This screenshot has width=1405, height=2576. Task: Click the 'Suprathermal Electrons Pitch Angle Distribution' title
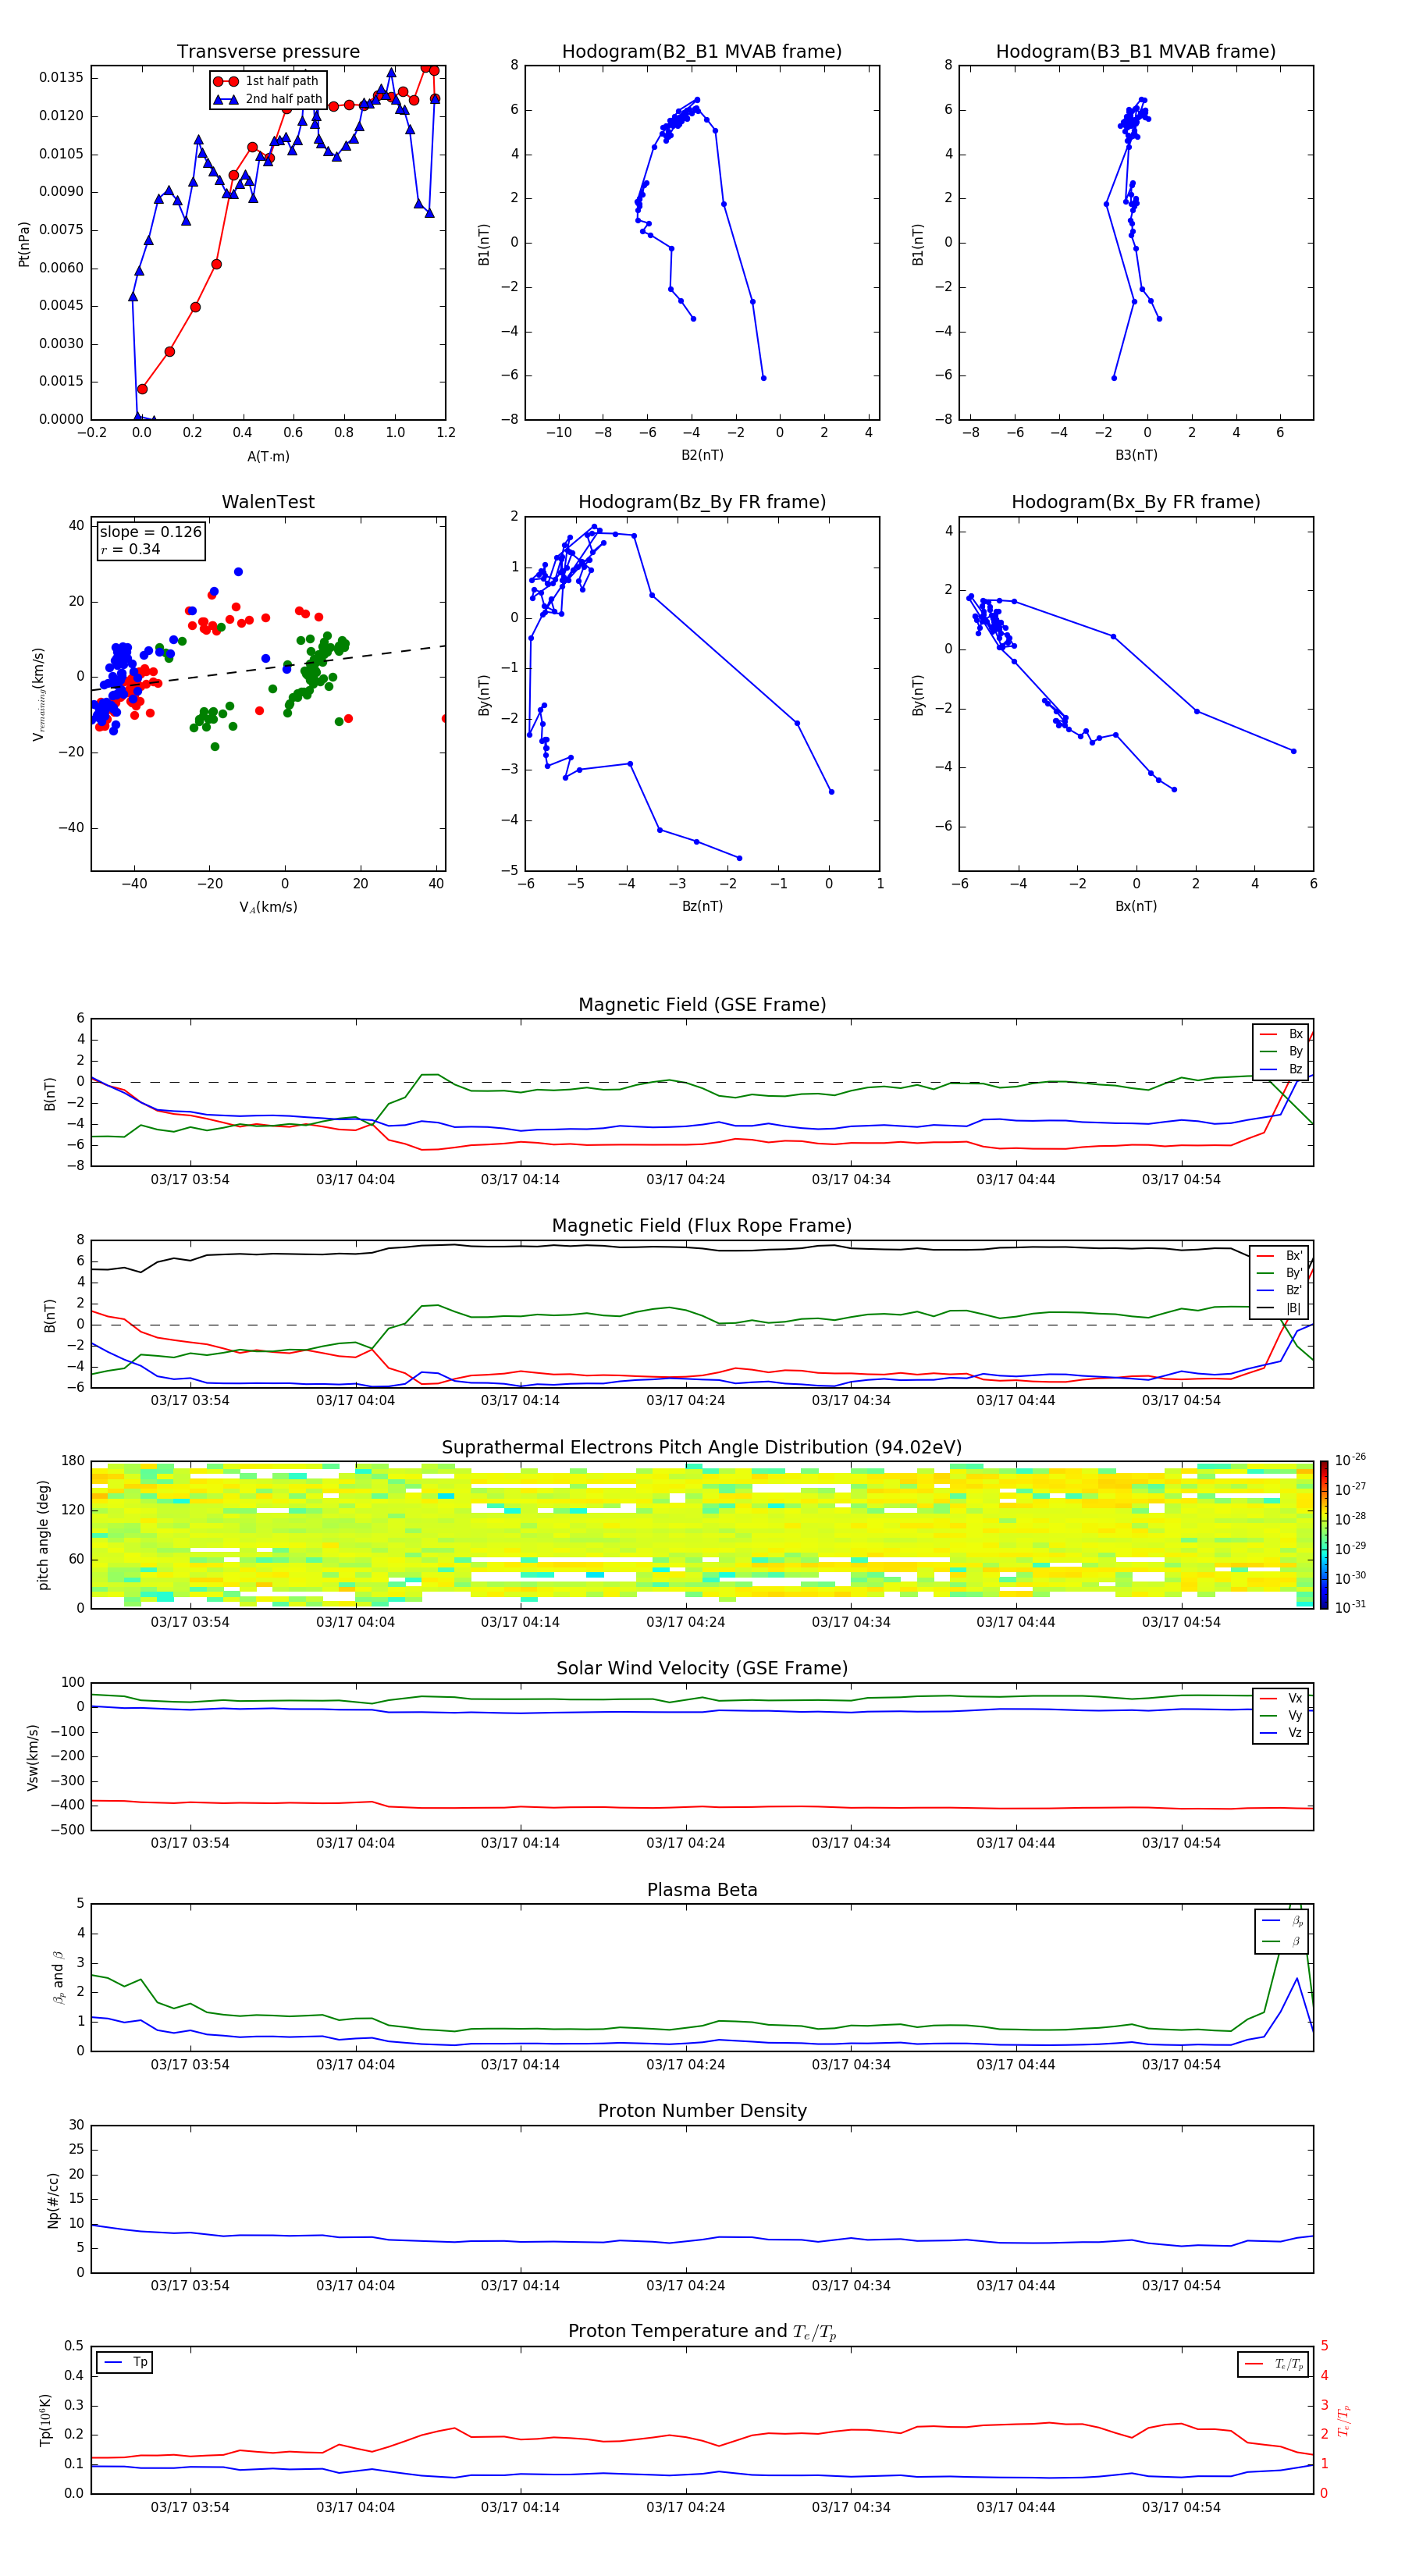point(702,1447)
